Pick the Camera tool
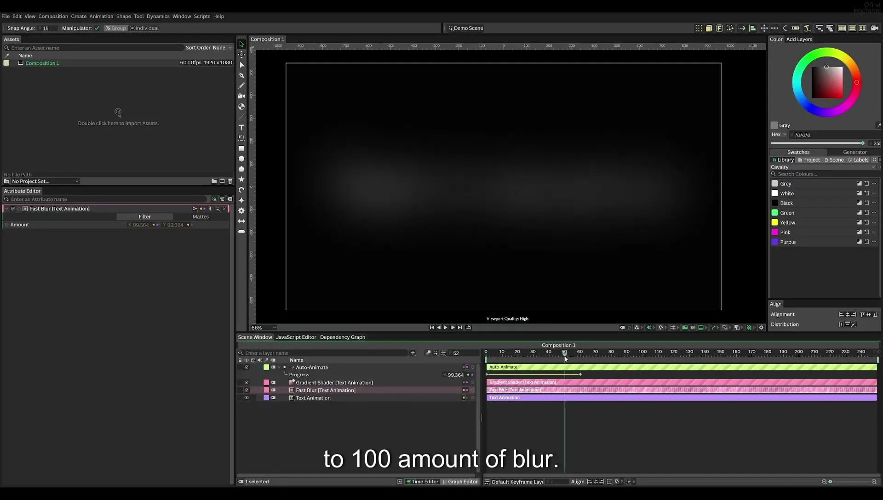The image size is (883, 500). [241, 96]
